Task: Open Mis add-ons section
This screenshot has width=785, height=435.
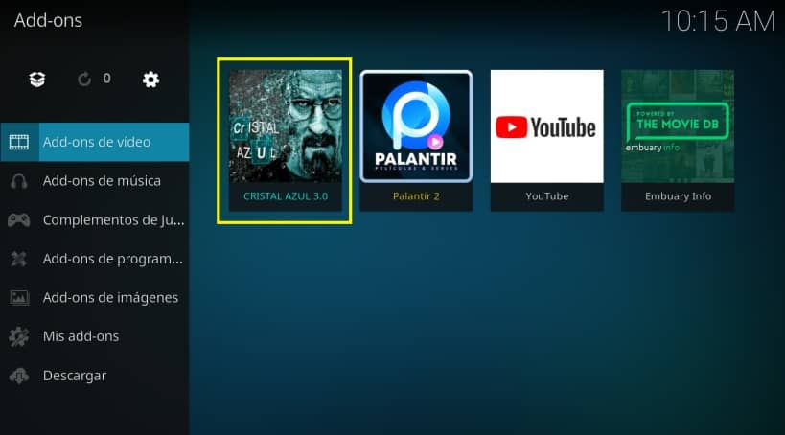Action: (x=95, y=336)
